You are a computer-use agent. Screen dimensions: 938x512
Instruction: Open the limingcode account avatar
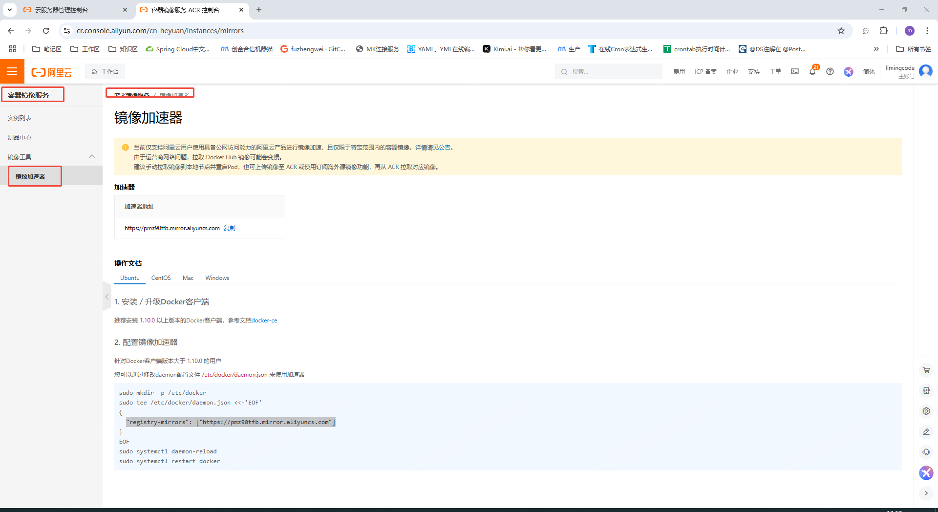pos(925,71)
